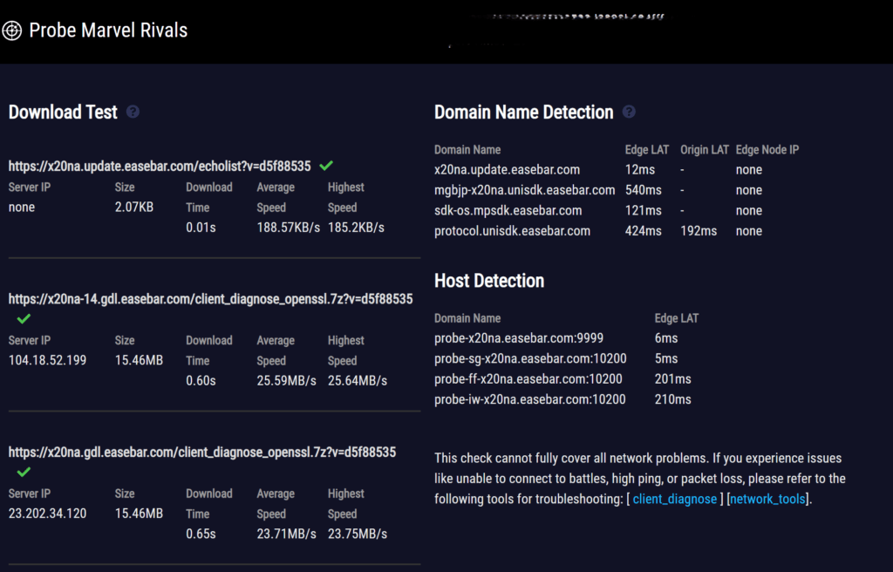Click Edge LAT header in Domain Name Detection
This screenshot has width=893, height=572.
coord(647,150)
